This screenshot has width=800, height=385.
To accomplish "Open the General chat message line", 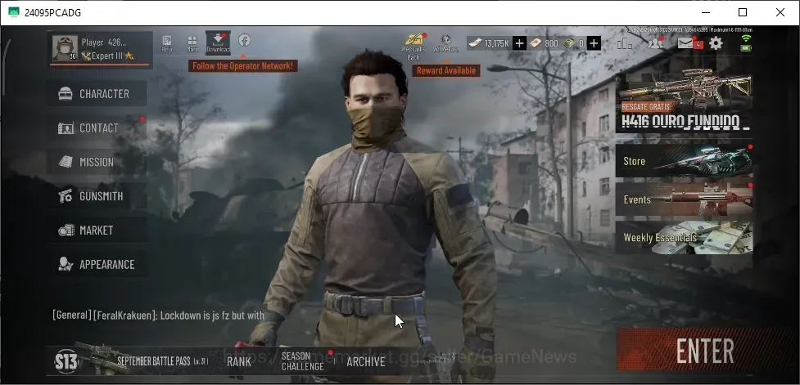I will (x=158, y=316).
